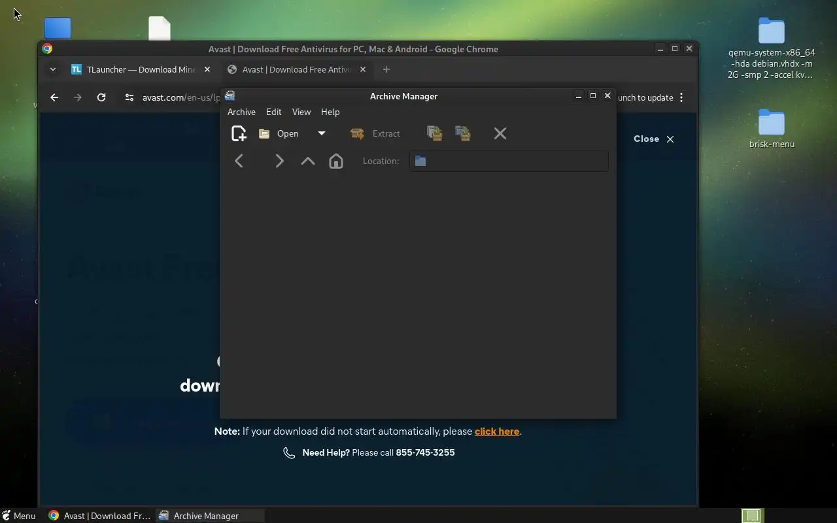Click the phone icon beside Need Help
837x523 pixels.
click(x=289, y=452)
